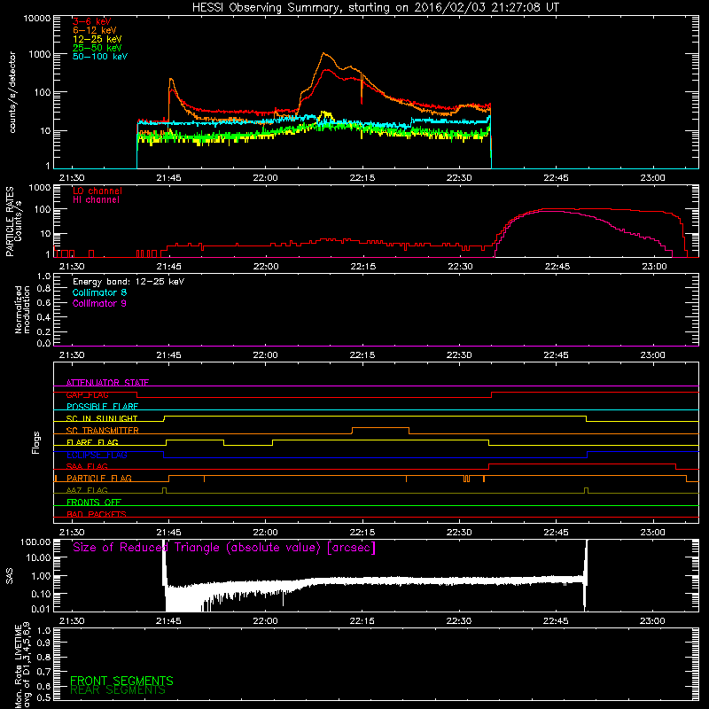Screen dimensions: 709x709
Task: Click the SAS spike near 22:50
Action: click(585, 573)
